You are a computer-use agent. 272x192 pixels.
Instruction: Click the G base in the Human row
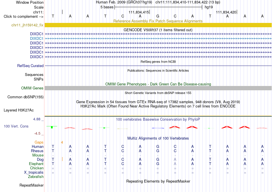click(158, 147)
